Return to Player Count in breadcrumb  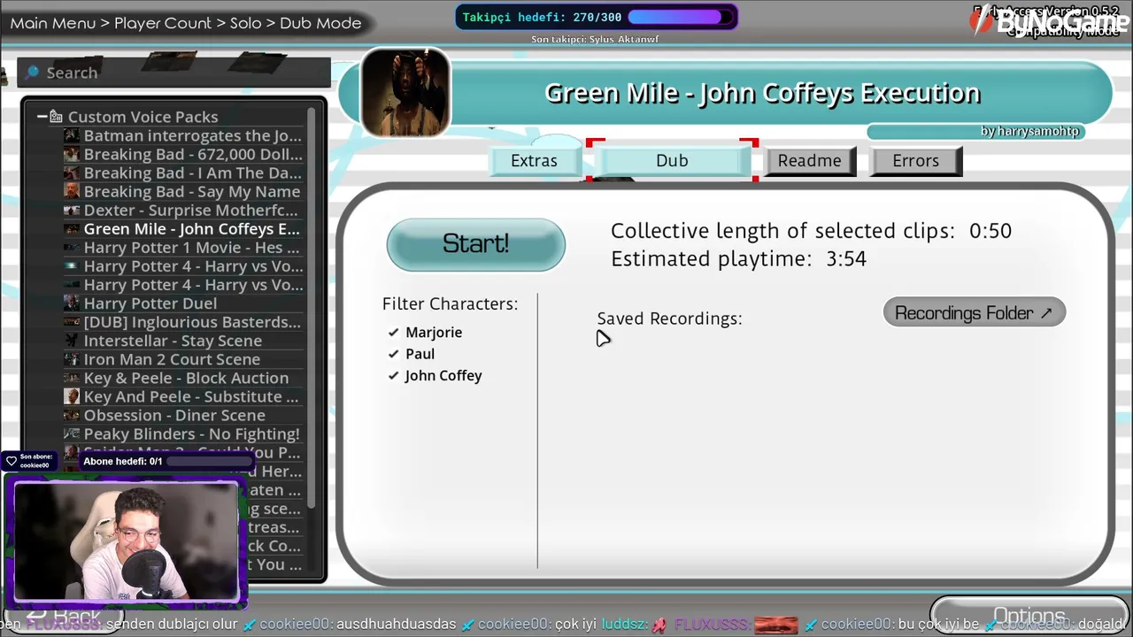coord(163,23)
